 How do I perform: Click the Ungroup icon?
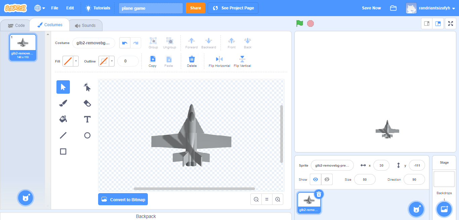(169, 43)
